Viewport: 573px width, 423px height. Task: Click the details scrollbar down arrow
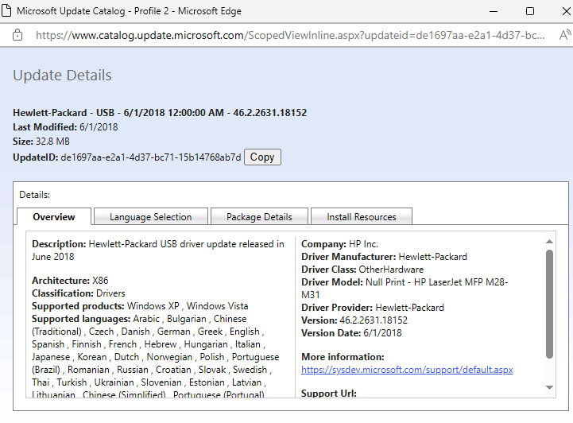[x=549, y=387]
